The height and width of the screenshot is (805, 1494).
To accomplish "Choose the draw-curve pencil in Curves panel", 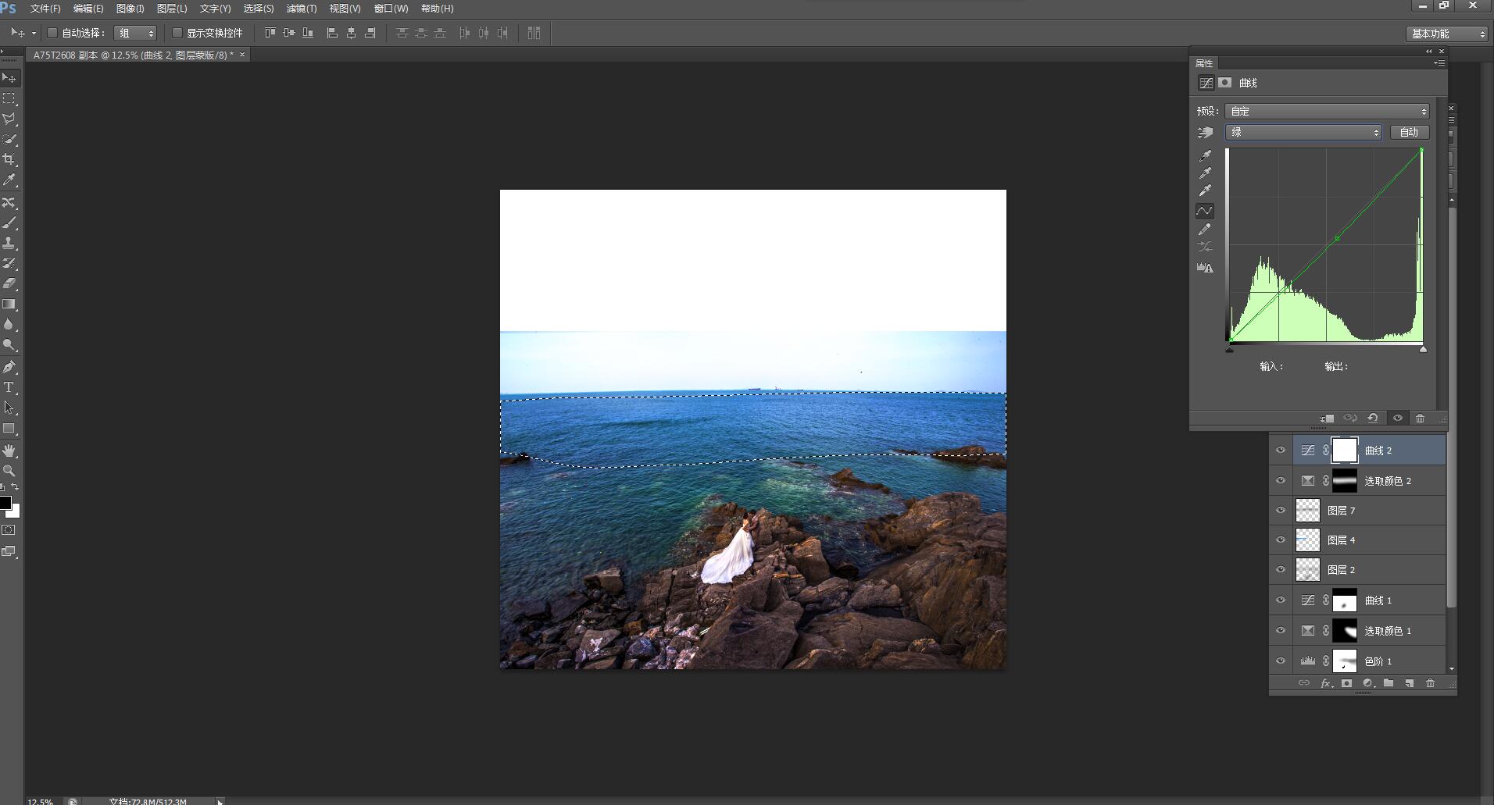I will click(1205, 230).
